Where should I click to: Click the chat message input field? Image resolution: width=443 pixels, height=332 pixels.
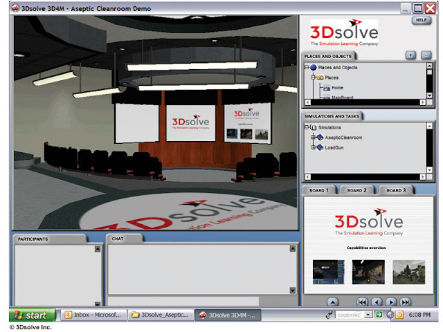[183, 301]
